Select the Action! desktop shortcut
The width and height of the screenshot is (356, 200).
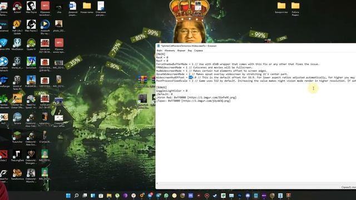(17, 7)
